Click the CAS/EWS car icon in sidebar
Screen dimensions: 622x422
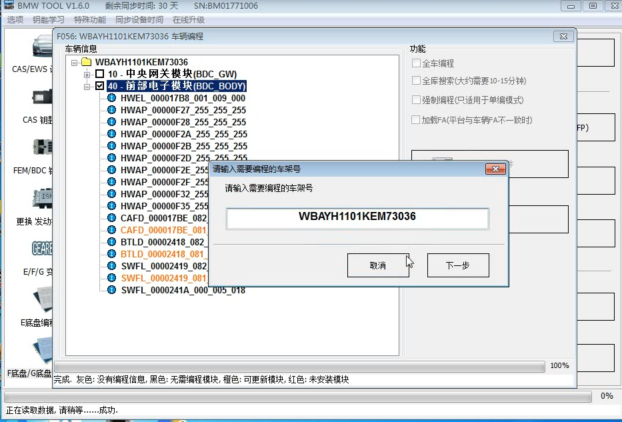[x=40, y=47]
